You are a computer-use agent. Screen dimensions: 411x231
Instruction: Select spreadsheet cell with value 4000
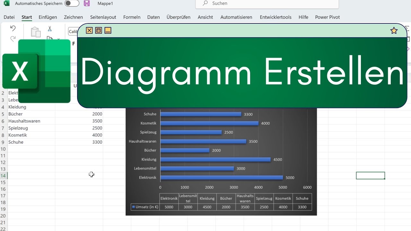coord(79,135)
